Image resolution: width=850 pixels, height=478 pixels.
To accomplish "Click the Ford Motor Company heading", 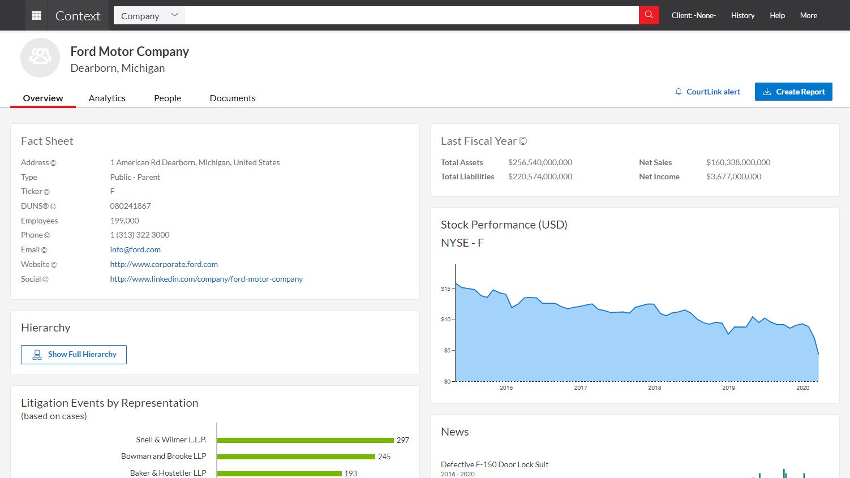I will tap(130, 51).
